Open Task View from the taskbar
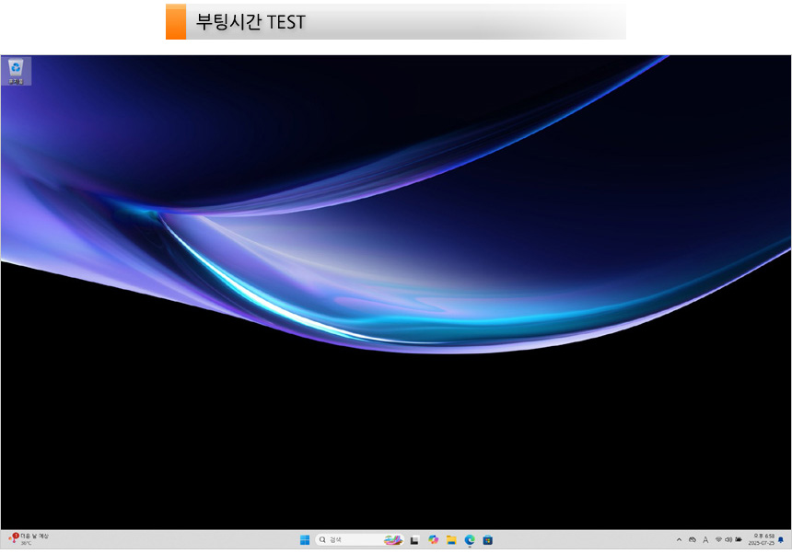Viewport: 792px width, 554px height. click(415, 540)
